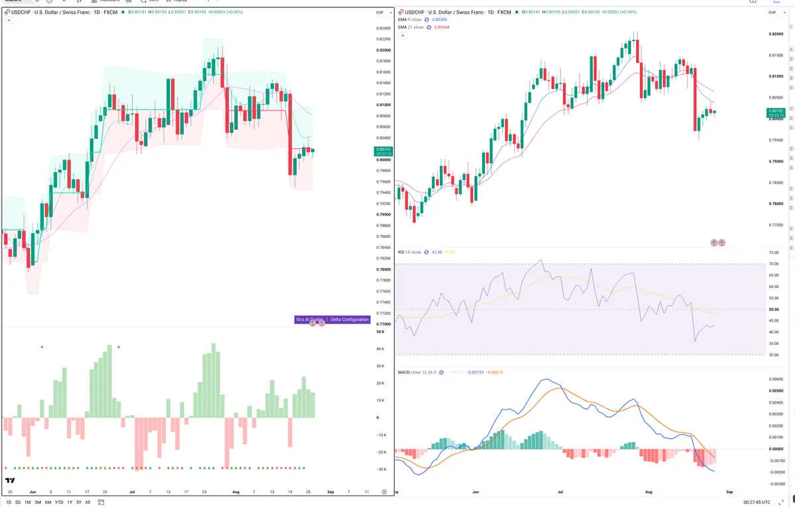This screenshot has height=507, width=795.
Task: Click the 0.82400 price axis label in left chart
Action: click(383, 28)
